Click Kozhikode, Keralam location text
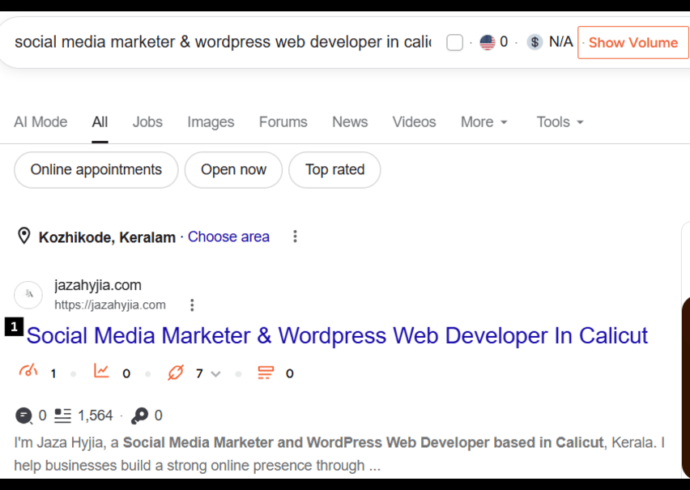This screenshot has width=690, height=490. tap(107, 237)
